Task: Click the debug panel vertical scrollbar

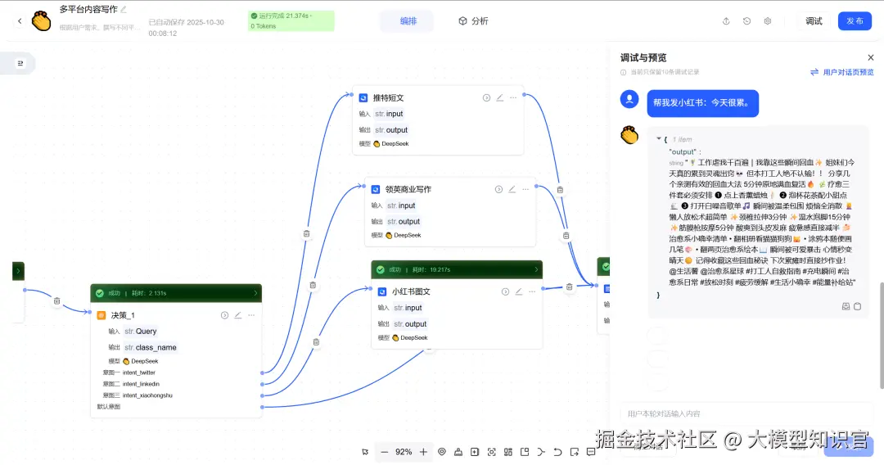Action: click(x=881, y=336)
